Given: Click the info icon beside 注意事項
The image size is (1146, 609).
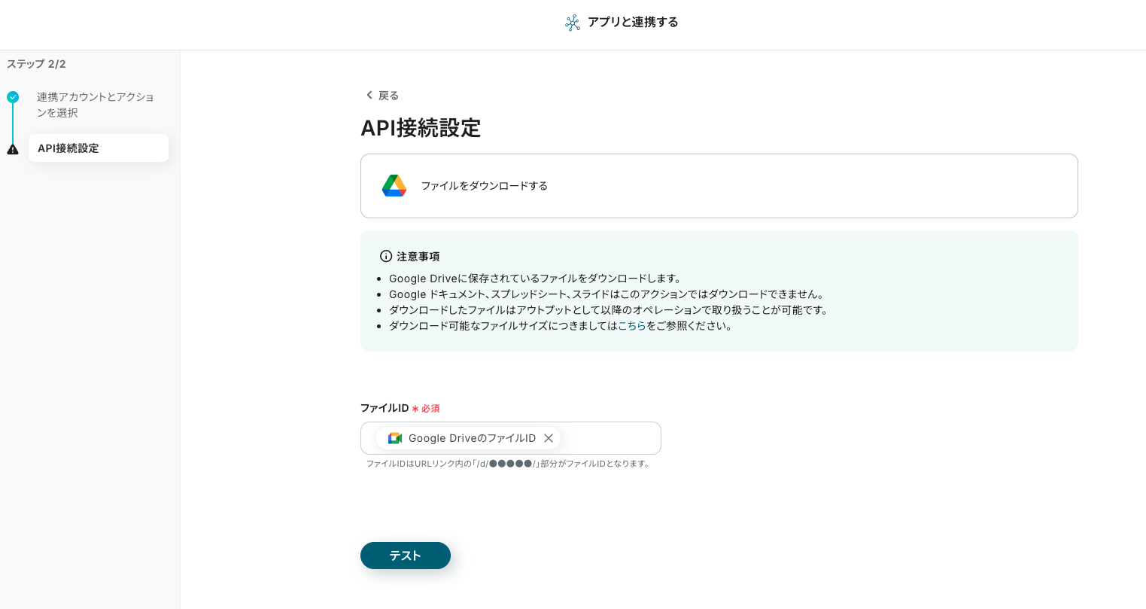Looking at the screenshot, I should pyautogui.click(x=386, y=256).
